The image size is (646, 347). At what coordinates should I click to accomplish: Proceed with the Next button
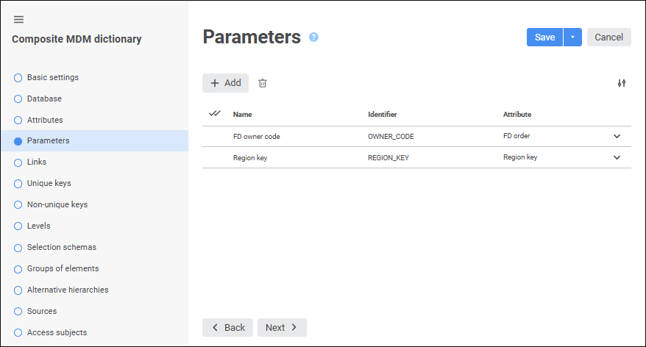tap(282, 327)
